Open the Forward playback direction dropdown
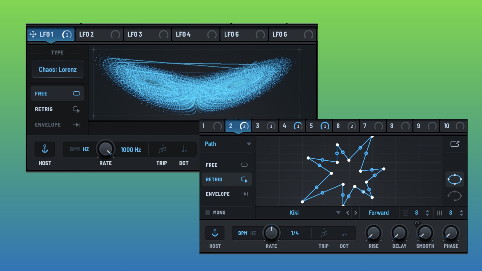This screenshot has width=482, height=271. coord(378,213)
